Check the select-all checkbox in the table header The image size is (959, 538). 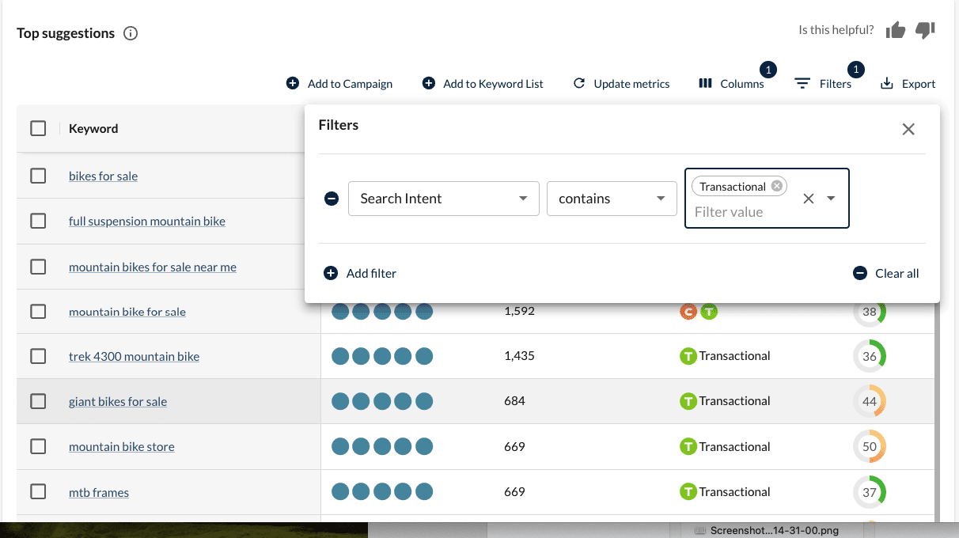pyautogui.click(x=38, y=128)
